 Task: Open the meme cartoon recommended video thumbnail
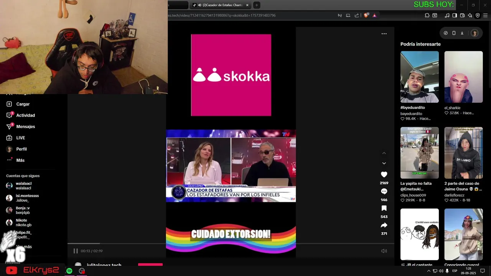pos(420,234)
